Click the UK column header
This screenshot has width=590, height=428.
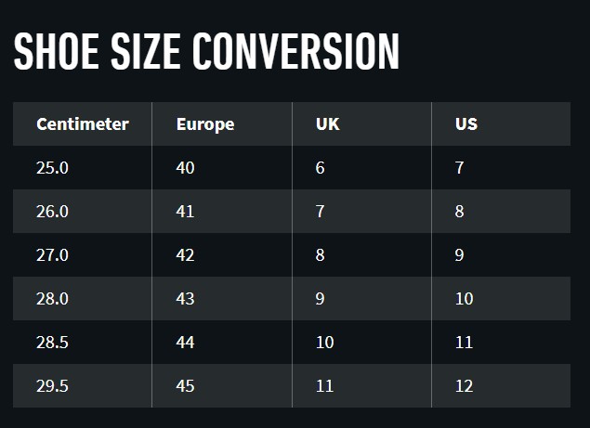point(327,124)
